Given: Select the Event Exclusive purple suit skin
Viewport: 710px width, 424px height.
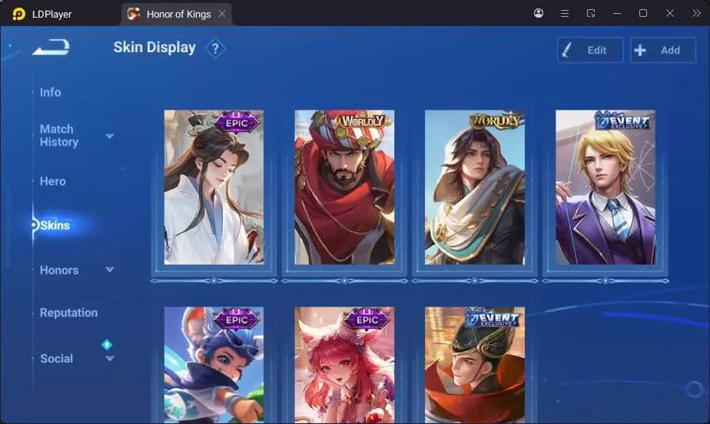Looking at the screenshot, I should point(605,187).
